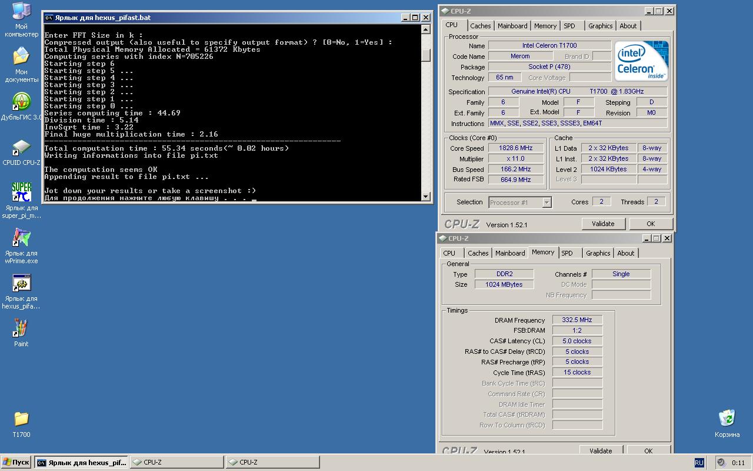Switch to hexus_pifast taskbar button
This screenshot has height=471, width=753.
tap(81, 462)
